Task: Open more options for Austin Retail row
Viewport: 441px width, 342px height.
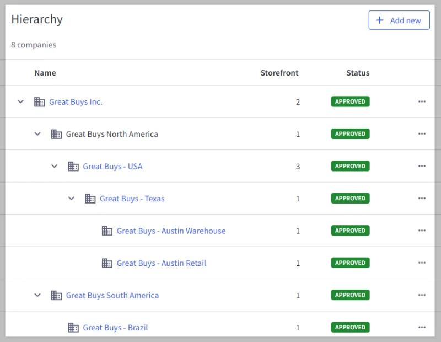Action: pyautogui.click(x=422, y=263)
